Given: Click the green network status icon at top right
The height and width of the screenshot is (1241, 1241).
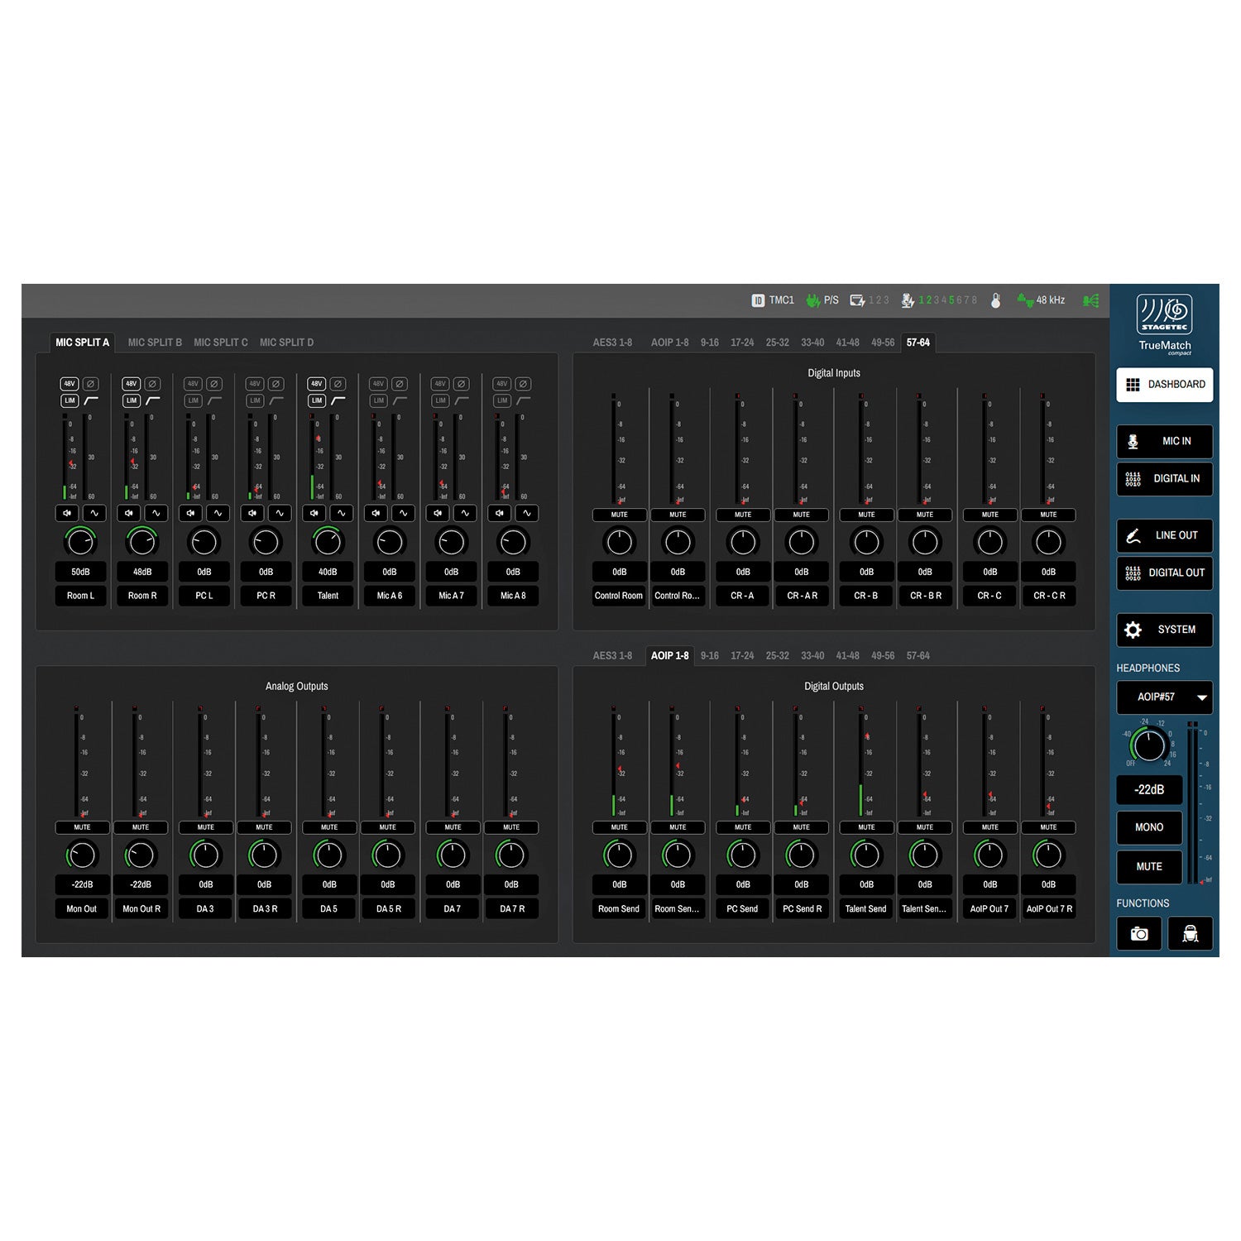Looking at the screenshot, I should click(x=1091, y=300).
